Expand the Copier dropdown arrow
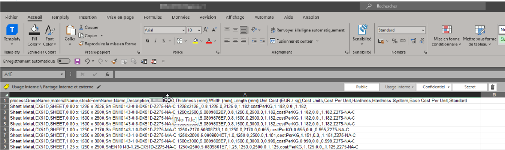 (x=101, y=36)
